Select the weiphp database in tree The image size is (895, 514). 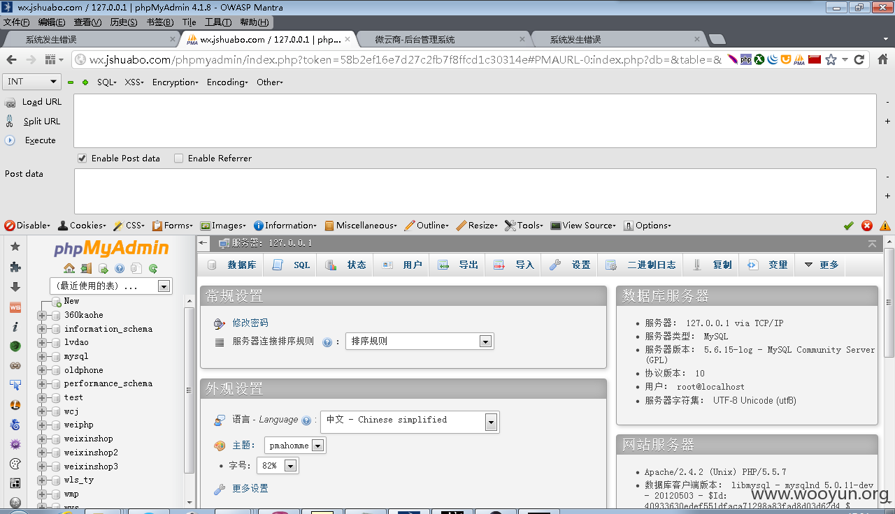click(x=78, y=425)
